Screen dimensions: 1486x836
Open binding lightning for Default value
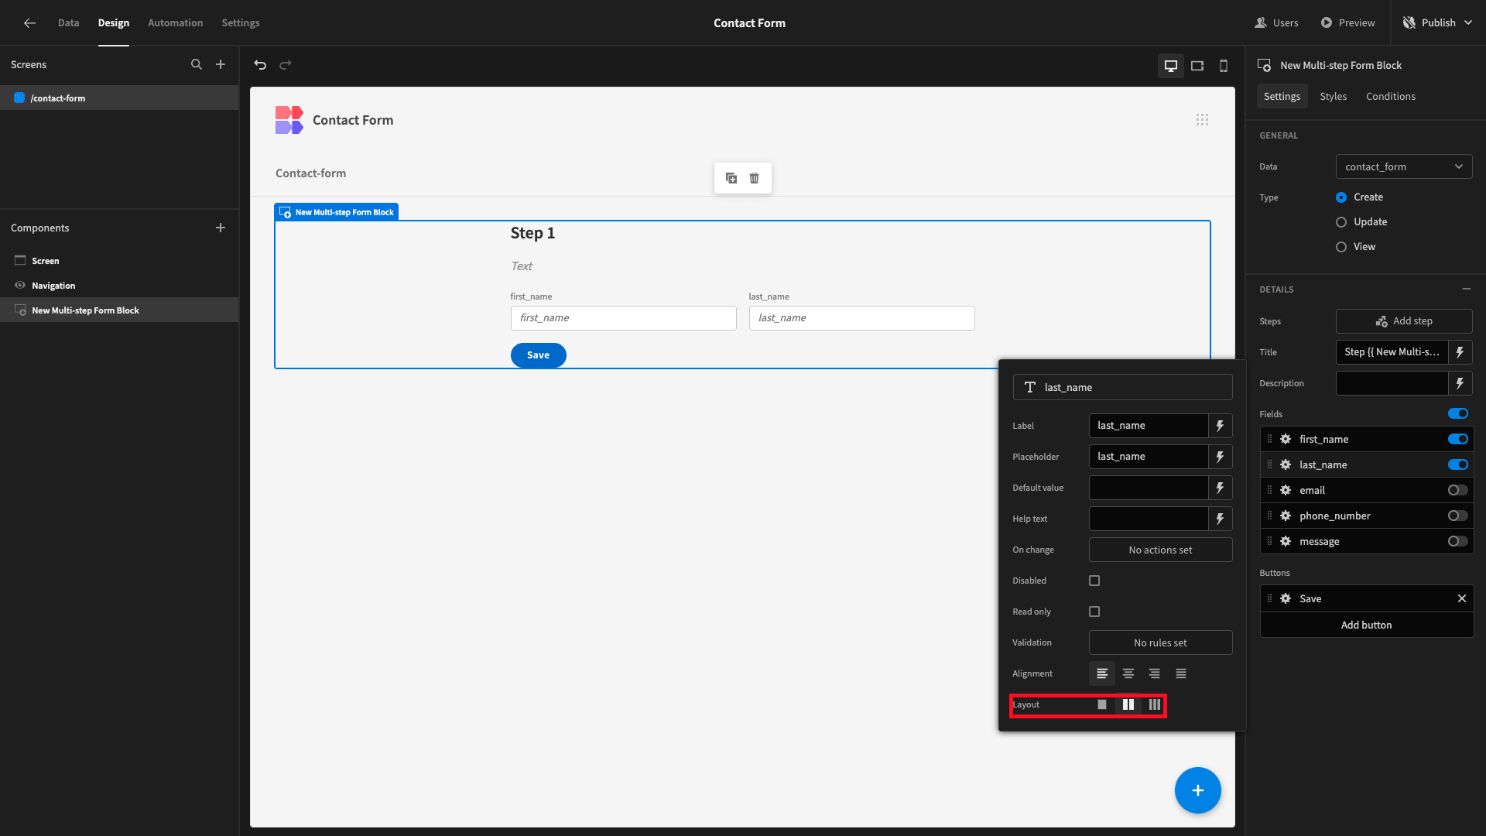(1221, 488)
